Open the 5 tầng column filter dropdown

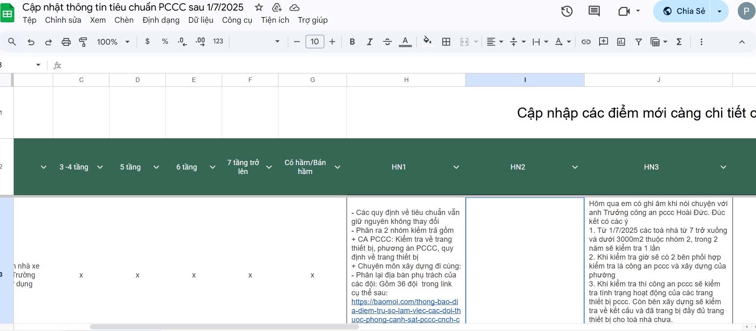[156, 167]
